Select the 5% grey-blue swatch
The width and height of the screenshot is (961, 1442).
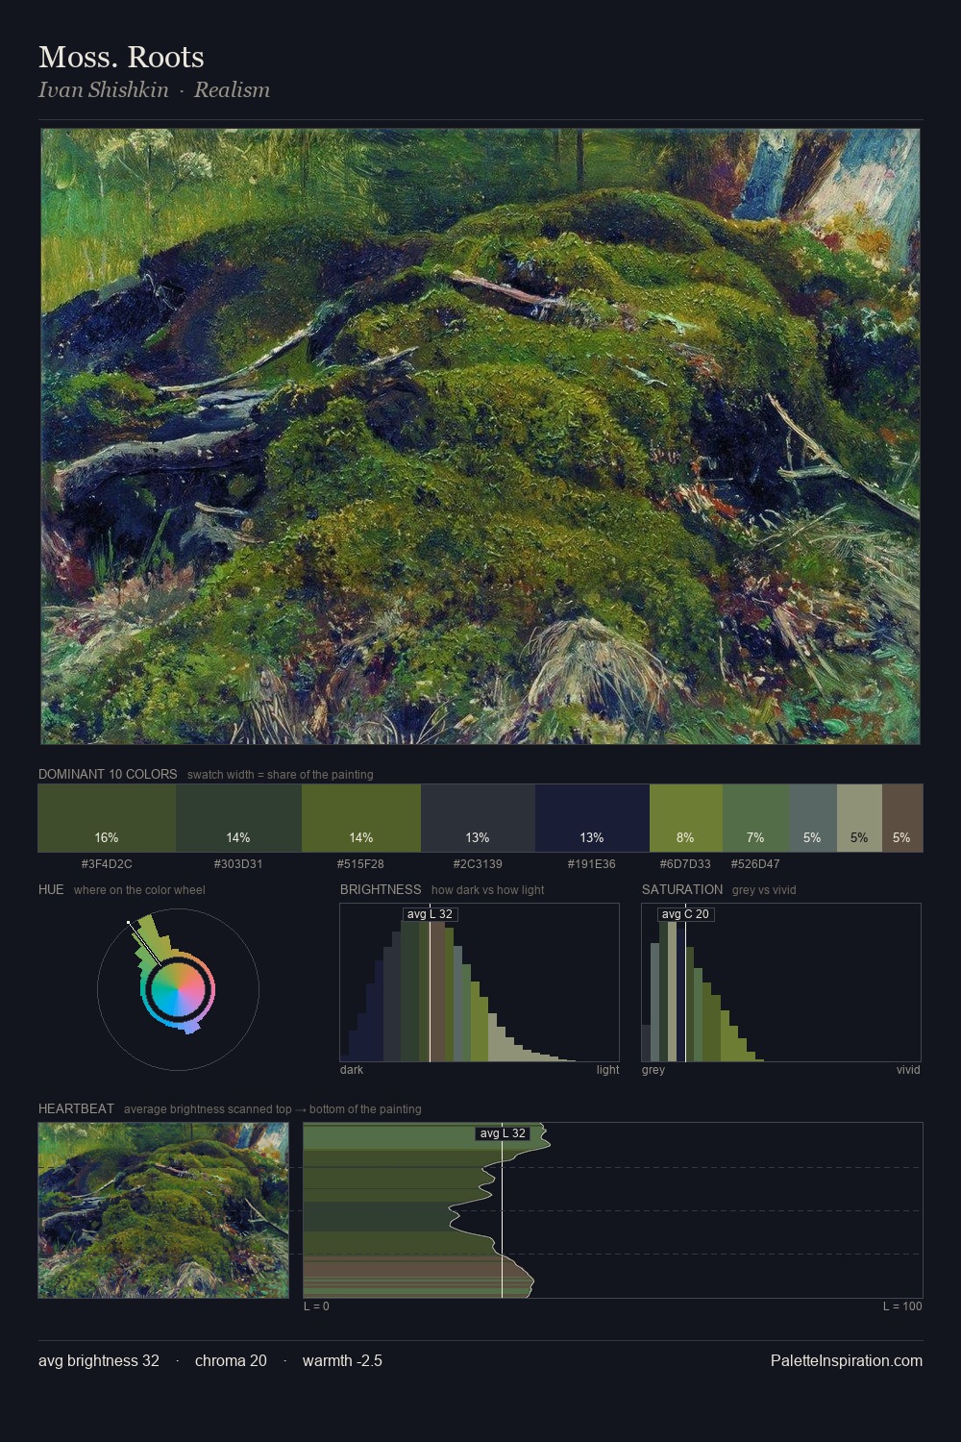click(x=812, y=818)
